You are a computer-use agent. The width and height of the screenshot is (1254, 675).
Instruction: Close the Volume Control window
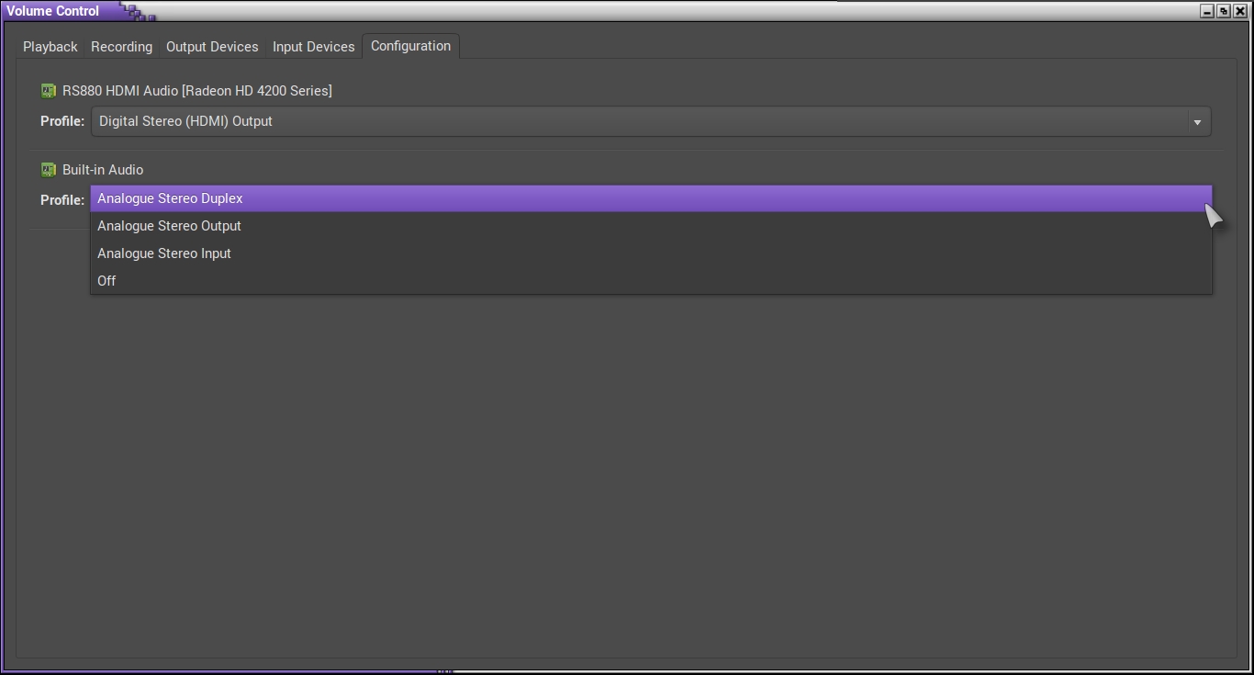pyautogui.click(x=1240, y=11)
